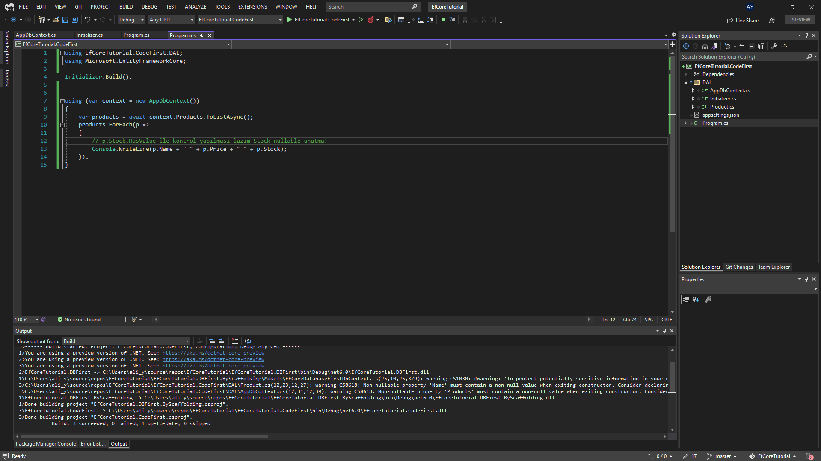Toggle a bookmark on the current line
This screenshot has height=461, width=821.
point(465,20)
